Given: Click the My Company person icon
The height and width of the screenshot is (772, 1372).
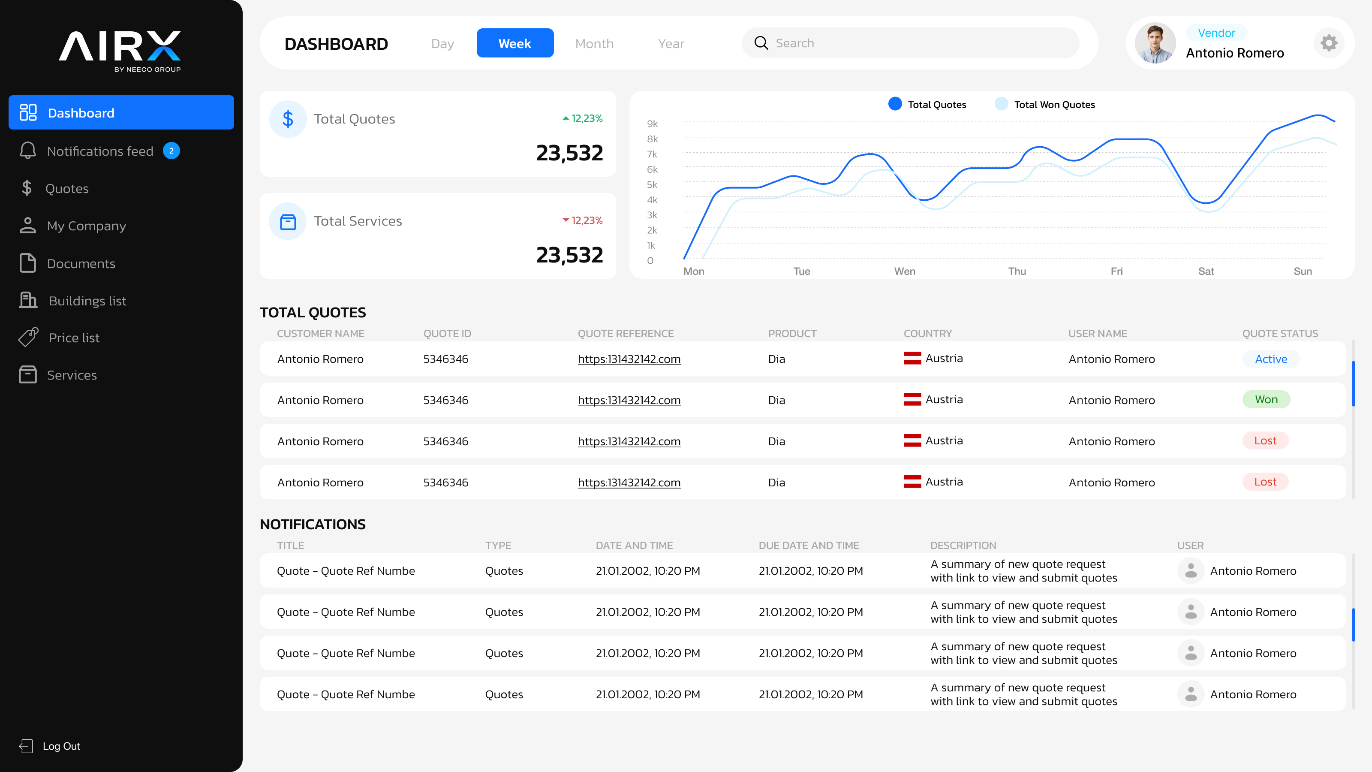Looking at the screenshot, I should point(28,225).
